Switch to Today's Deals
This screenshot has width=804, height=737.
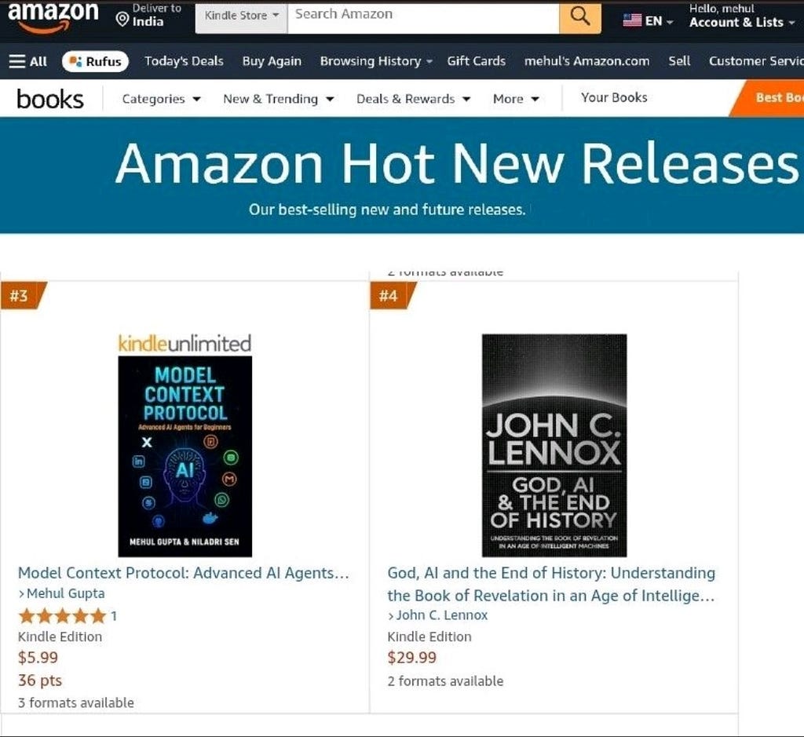click(184, 61)
